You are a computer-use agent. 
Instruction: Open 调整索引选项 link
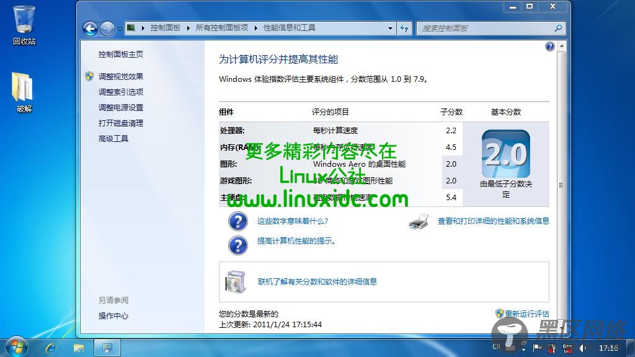121,92
